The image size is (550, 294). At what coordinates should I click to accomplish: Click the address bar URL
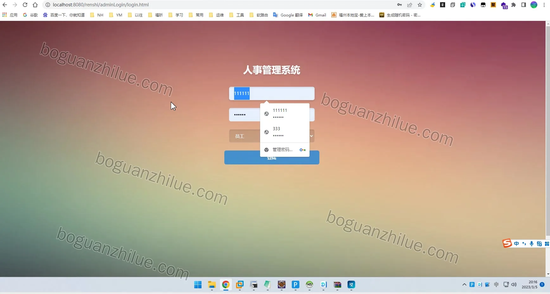click(x=101, y=5)
